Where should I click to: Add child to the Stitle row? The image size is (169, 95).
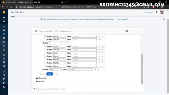(x=99, y=63)
